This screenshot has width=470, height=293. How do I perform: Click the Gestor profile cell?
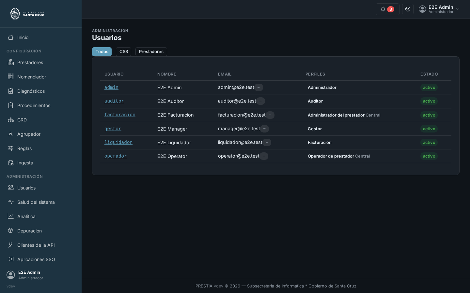(x=315, y=129)
